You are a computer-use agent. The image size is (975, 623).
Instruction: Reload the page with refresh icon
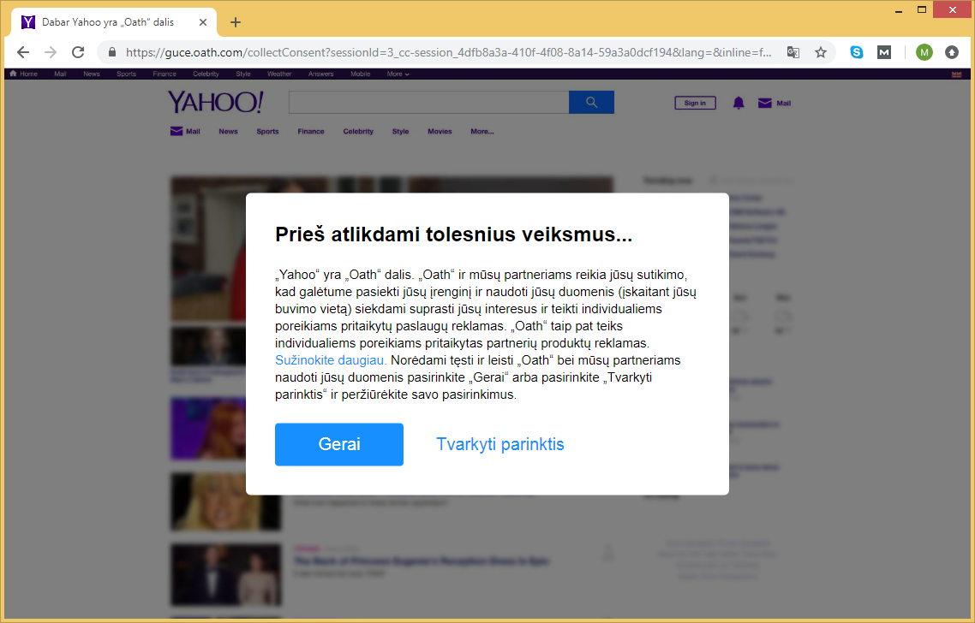coord(78,52)
